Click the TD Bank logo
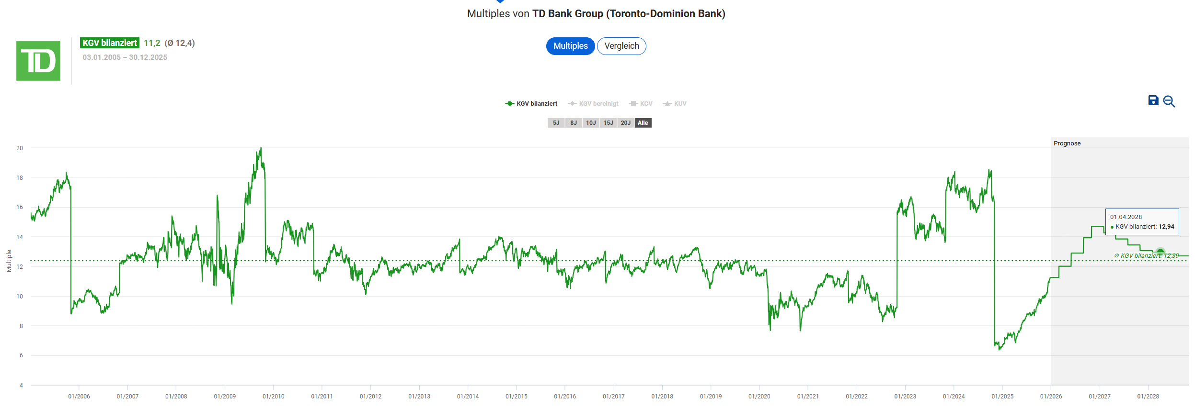This screenshot has width=1195, height=408. coord(38,61)
